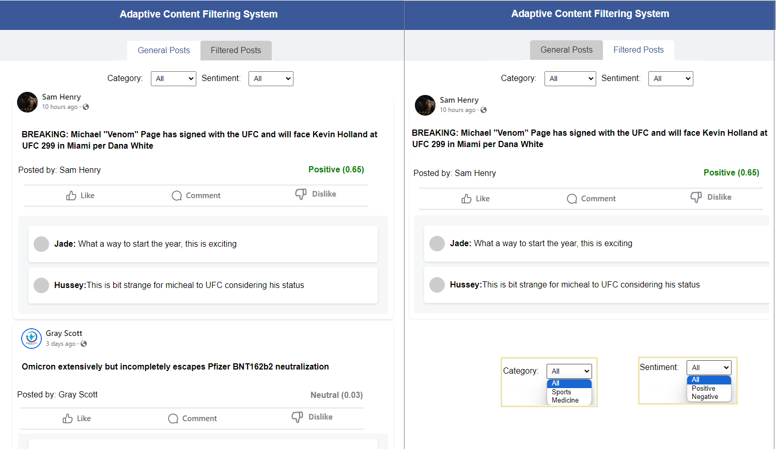This screenshot has width=776, height=449.
Task: Click the 'Gray Scott' author name link
Action: [64, 333]
